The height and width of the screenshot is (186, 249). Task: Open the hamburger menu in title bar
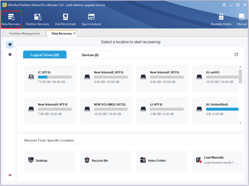pyautogui.click(x=224, y=5)
